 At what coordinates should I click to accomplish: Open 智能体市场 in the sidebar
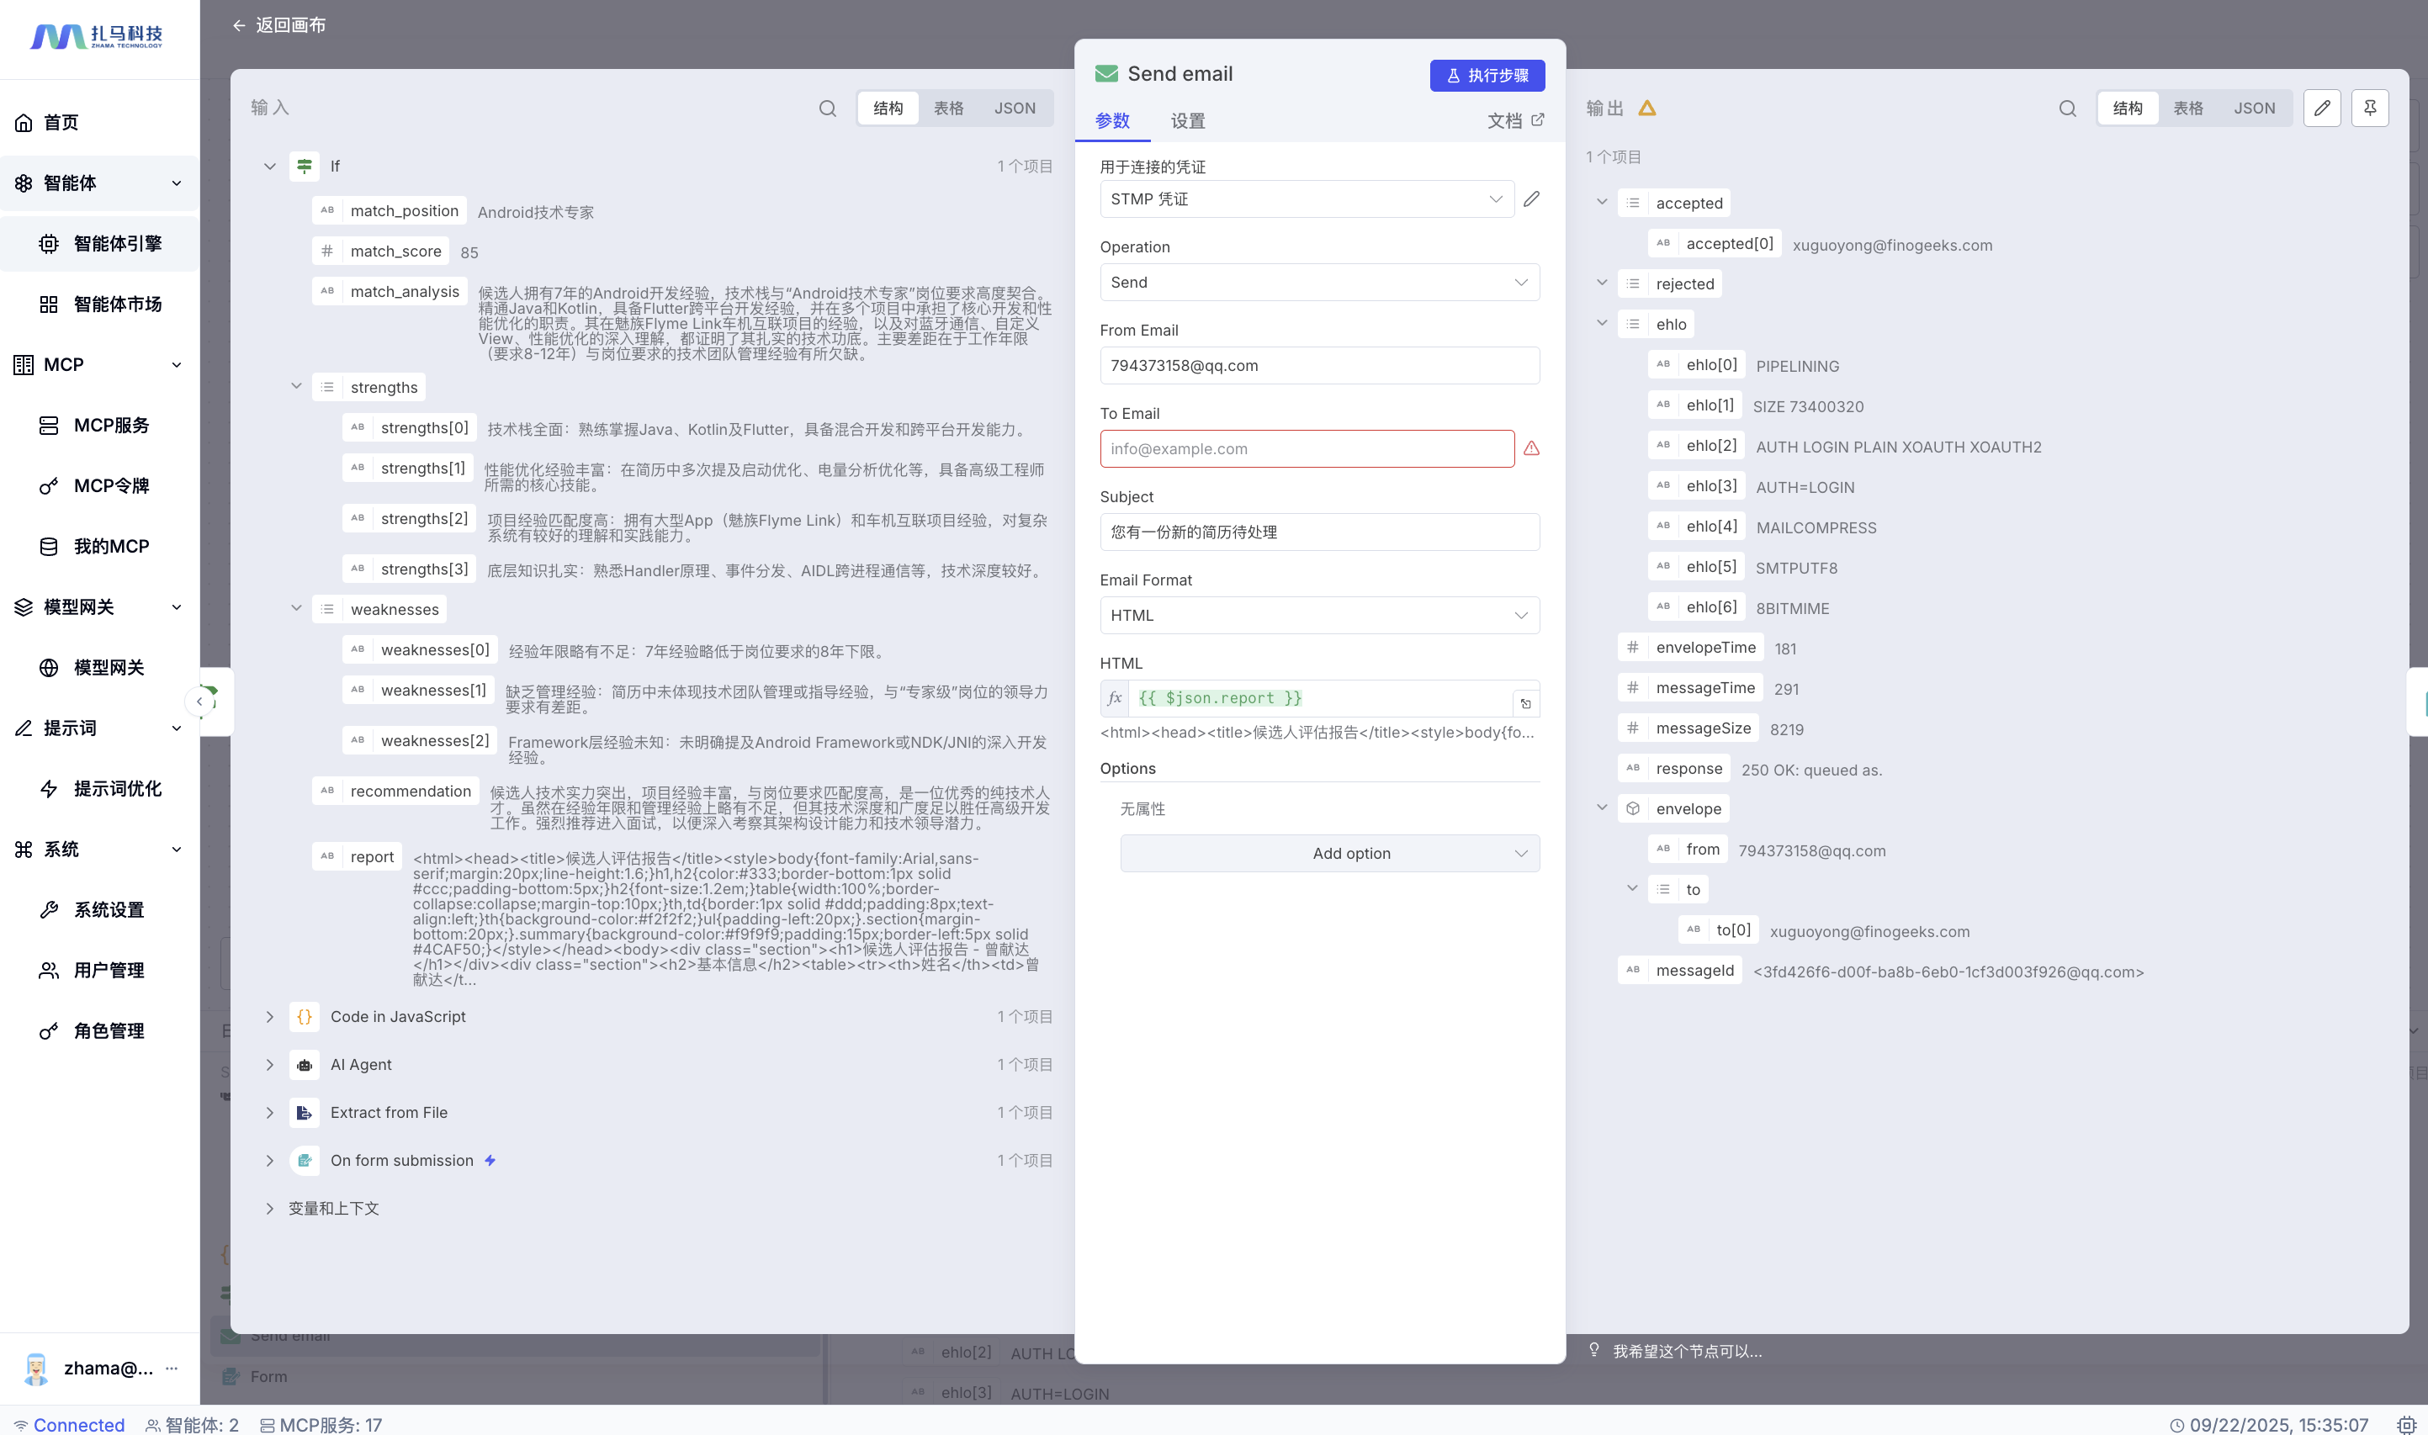pyautogui.click(x=117, y=304)
